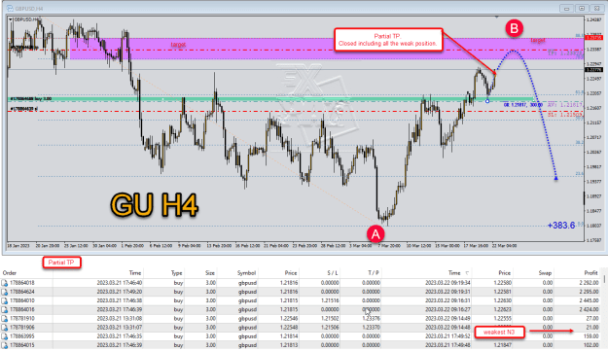
Task: Click the Size column header
Action: (210, 273)
